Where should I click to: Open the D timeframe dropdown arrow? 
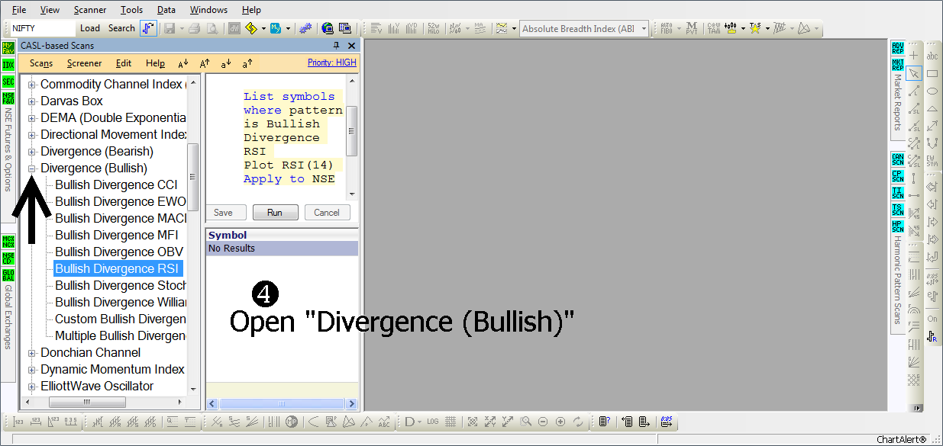pyautogui.click(x=419, y=422)
